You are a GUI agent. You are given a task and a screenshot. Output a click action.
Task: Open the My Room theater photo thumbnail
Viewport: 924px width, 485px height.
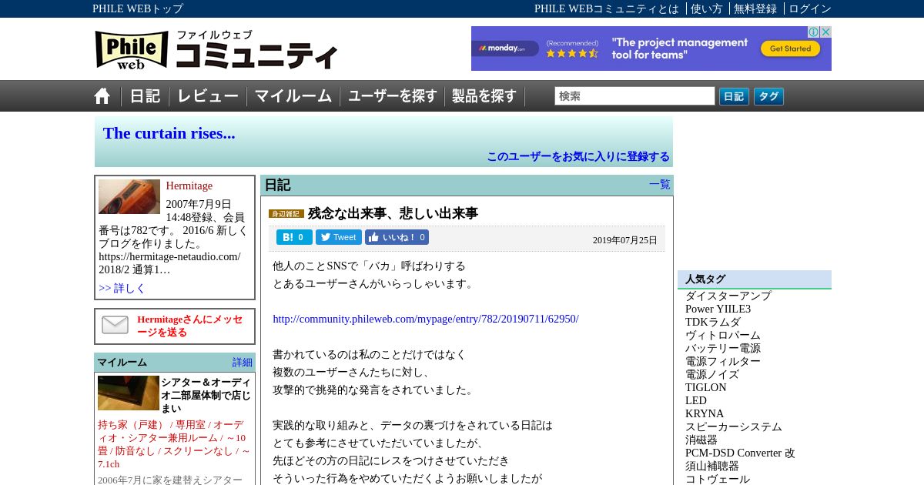(x=129, y=393)
